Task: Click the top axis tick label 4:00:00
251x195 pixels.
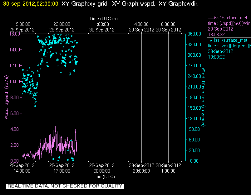Action: click(x=141, y=24)
